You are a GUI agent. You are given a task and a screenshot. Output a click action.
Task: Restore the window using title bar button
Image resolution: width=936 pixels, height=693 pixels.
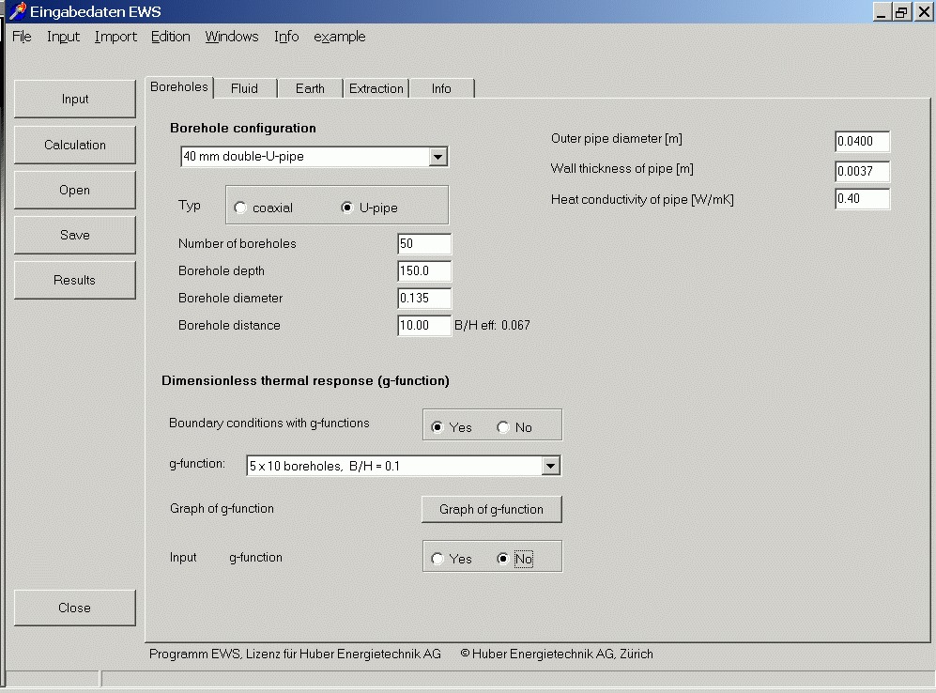901,11
